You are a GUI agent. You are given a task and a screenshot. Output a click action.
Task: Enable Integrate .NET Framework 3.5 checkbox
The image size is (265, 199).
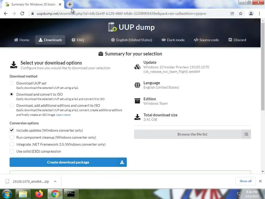tap(12, 144)
